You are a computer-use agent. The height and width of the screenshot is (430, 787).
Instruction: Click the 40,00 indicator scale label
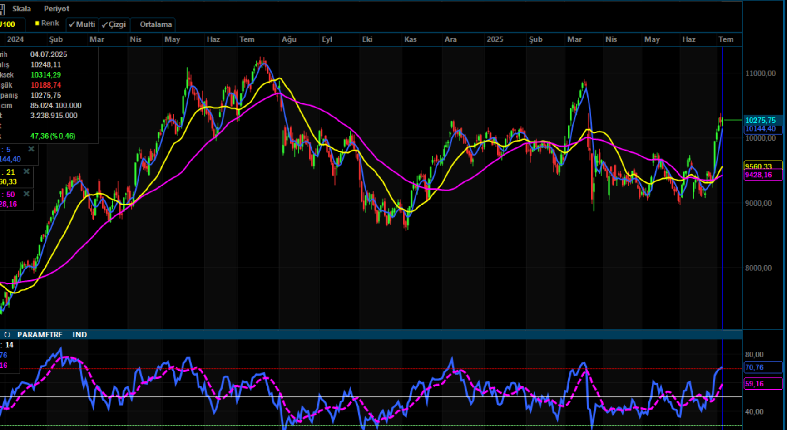coord(754,412)
